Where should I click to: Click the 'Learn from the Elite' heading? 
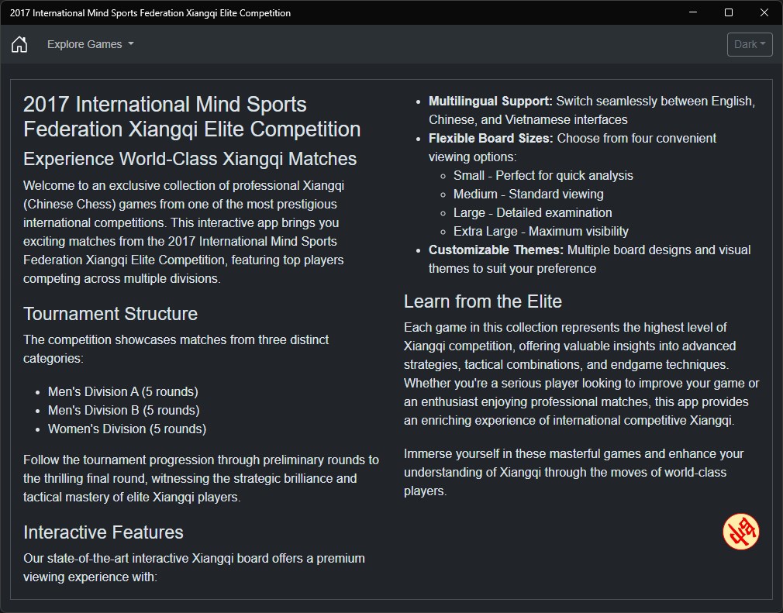coord(482,301)
